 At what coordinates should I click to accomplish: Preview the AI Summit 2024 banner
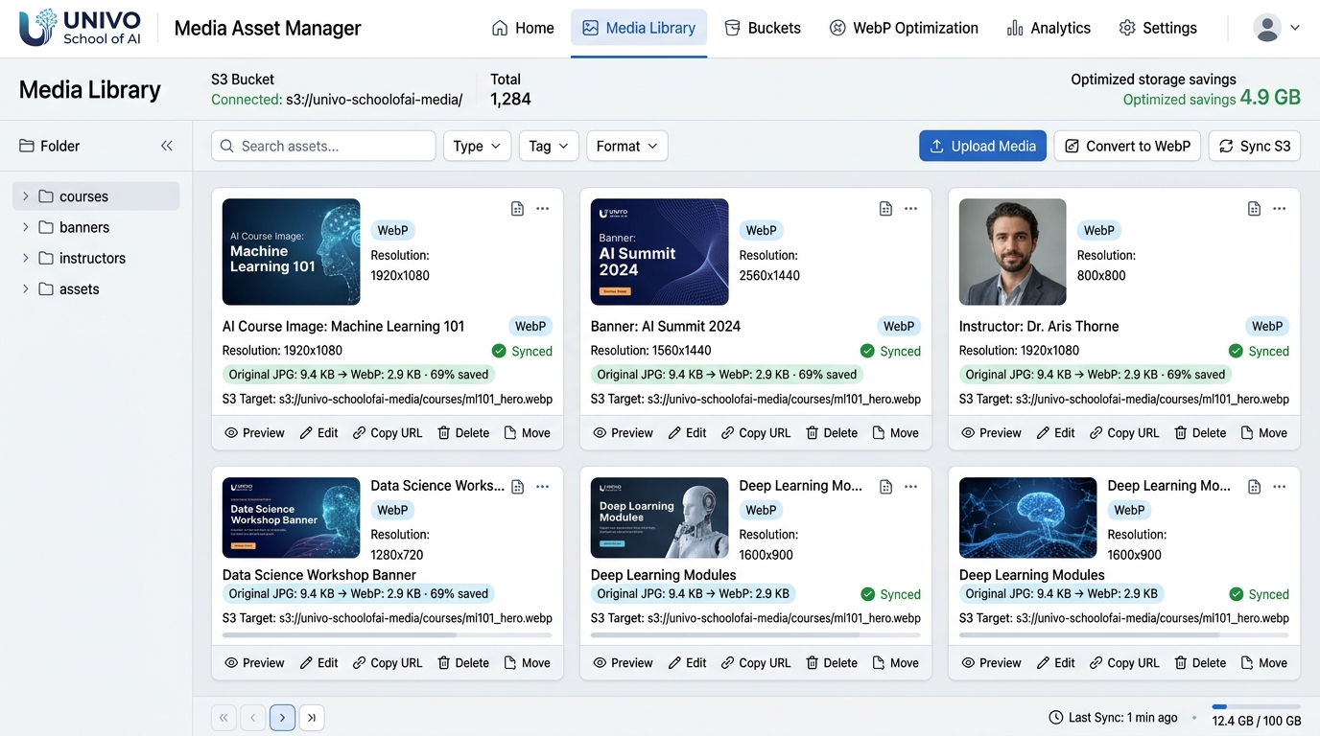tap(623, 433)
